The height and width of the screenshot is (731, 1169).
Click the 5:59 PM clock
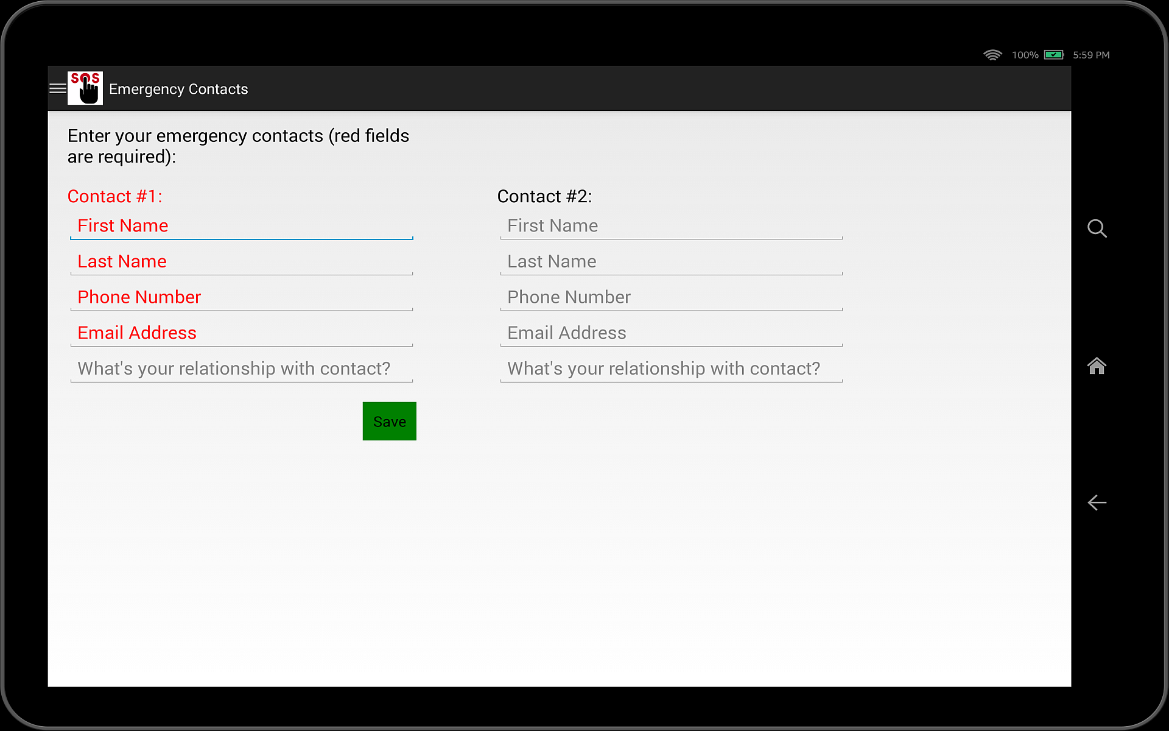(x=1091, y=55)
